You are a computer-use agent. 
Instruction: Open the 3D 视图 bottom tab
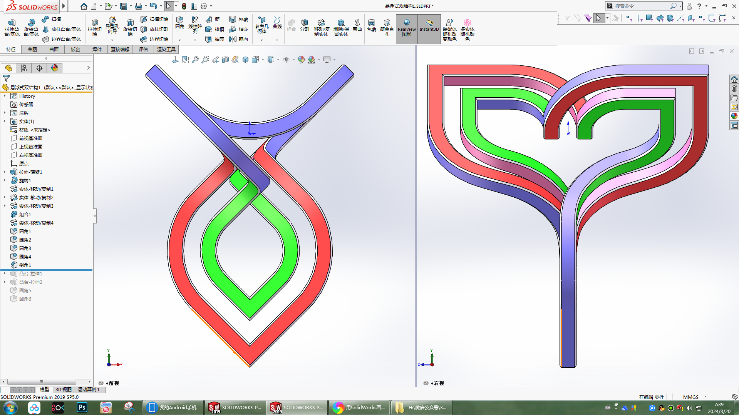tap(64, 390)
